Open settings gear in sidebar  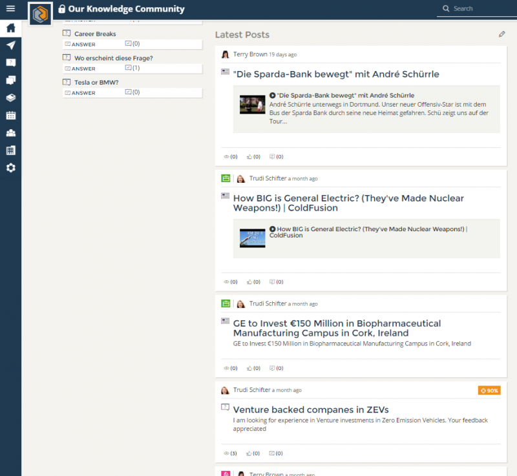click(10, 168)
